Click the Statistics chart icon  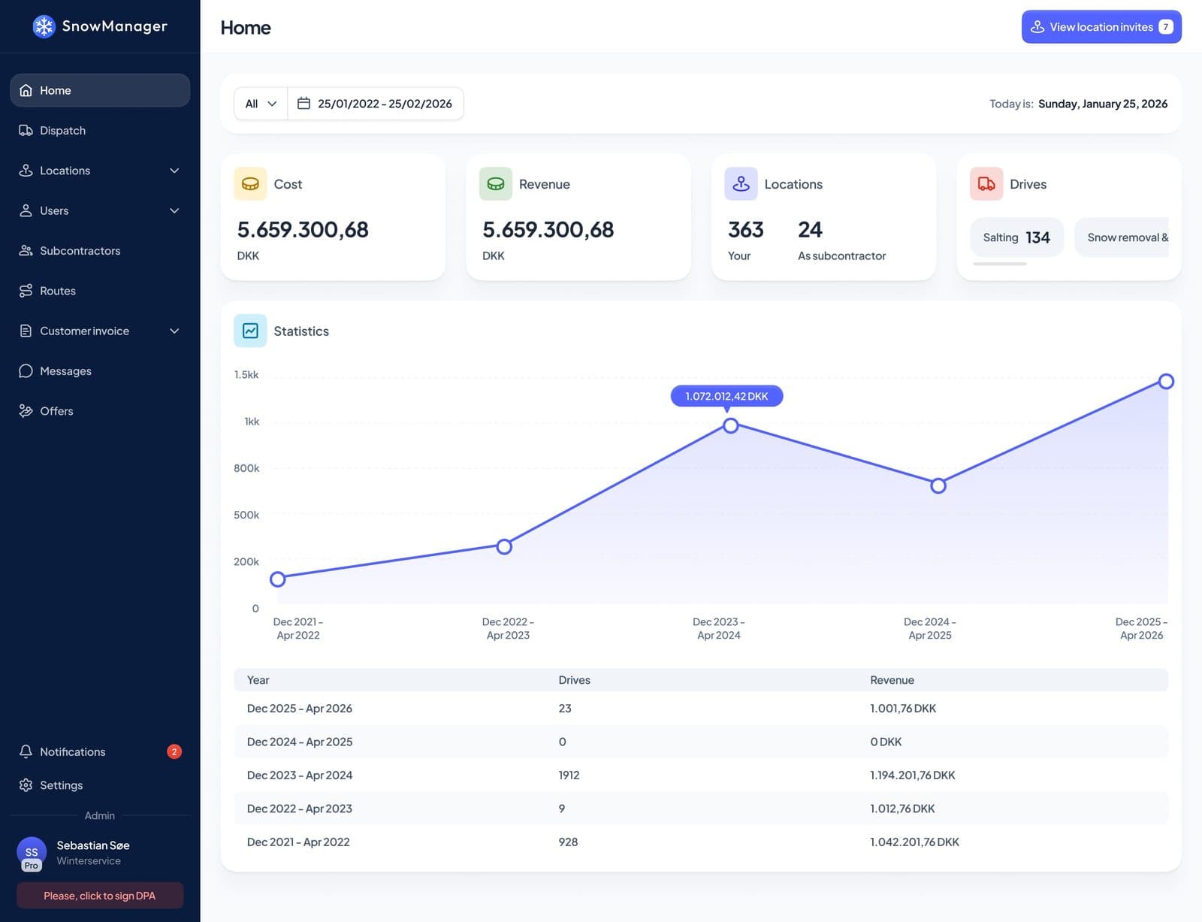250,331
